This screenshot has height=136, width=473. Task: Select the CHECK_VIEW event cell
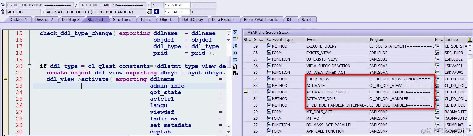pyautogui.click(x=337, y=79)
